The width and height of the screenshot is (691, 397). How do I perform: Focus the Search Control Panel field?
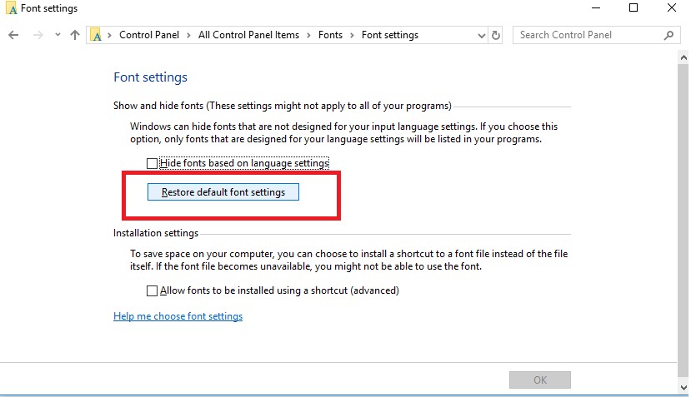pos(588,35)
